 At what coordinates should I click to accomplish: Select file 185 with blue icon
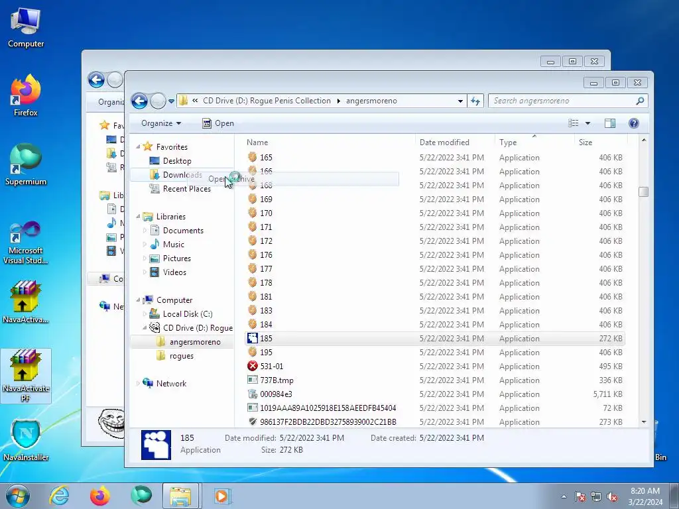point(435,339)
